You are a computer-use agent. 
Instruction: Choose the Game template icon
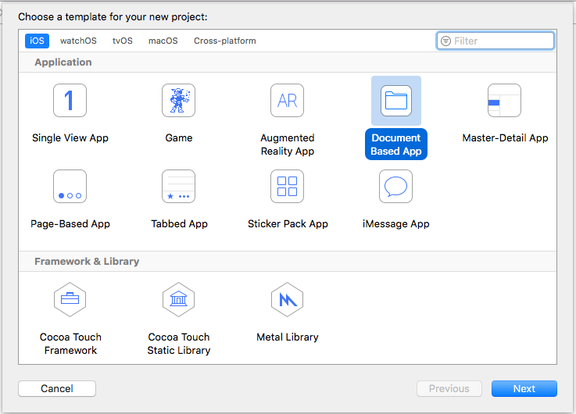[x=178, y=101]
